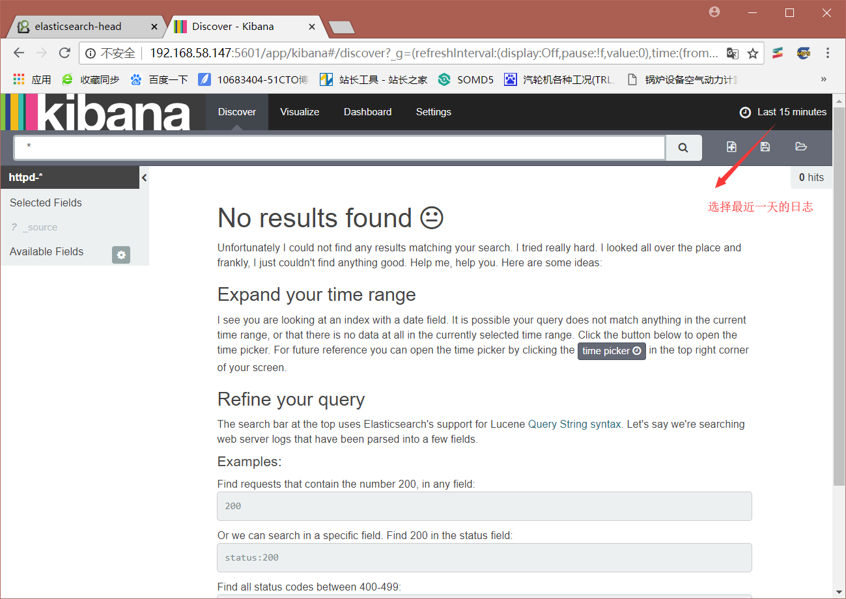
Task: Open New Search icon in toolbar
Action: click(x=731, y=147)
